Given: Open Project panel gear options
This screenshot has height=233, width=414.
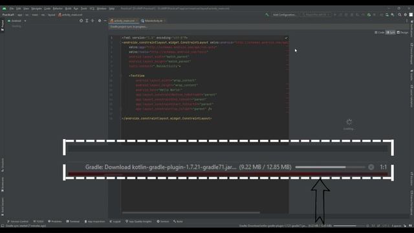Looking at the screenshot, I should tap(100, 21).
